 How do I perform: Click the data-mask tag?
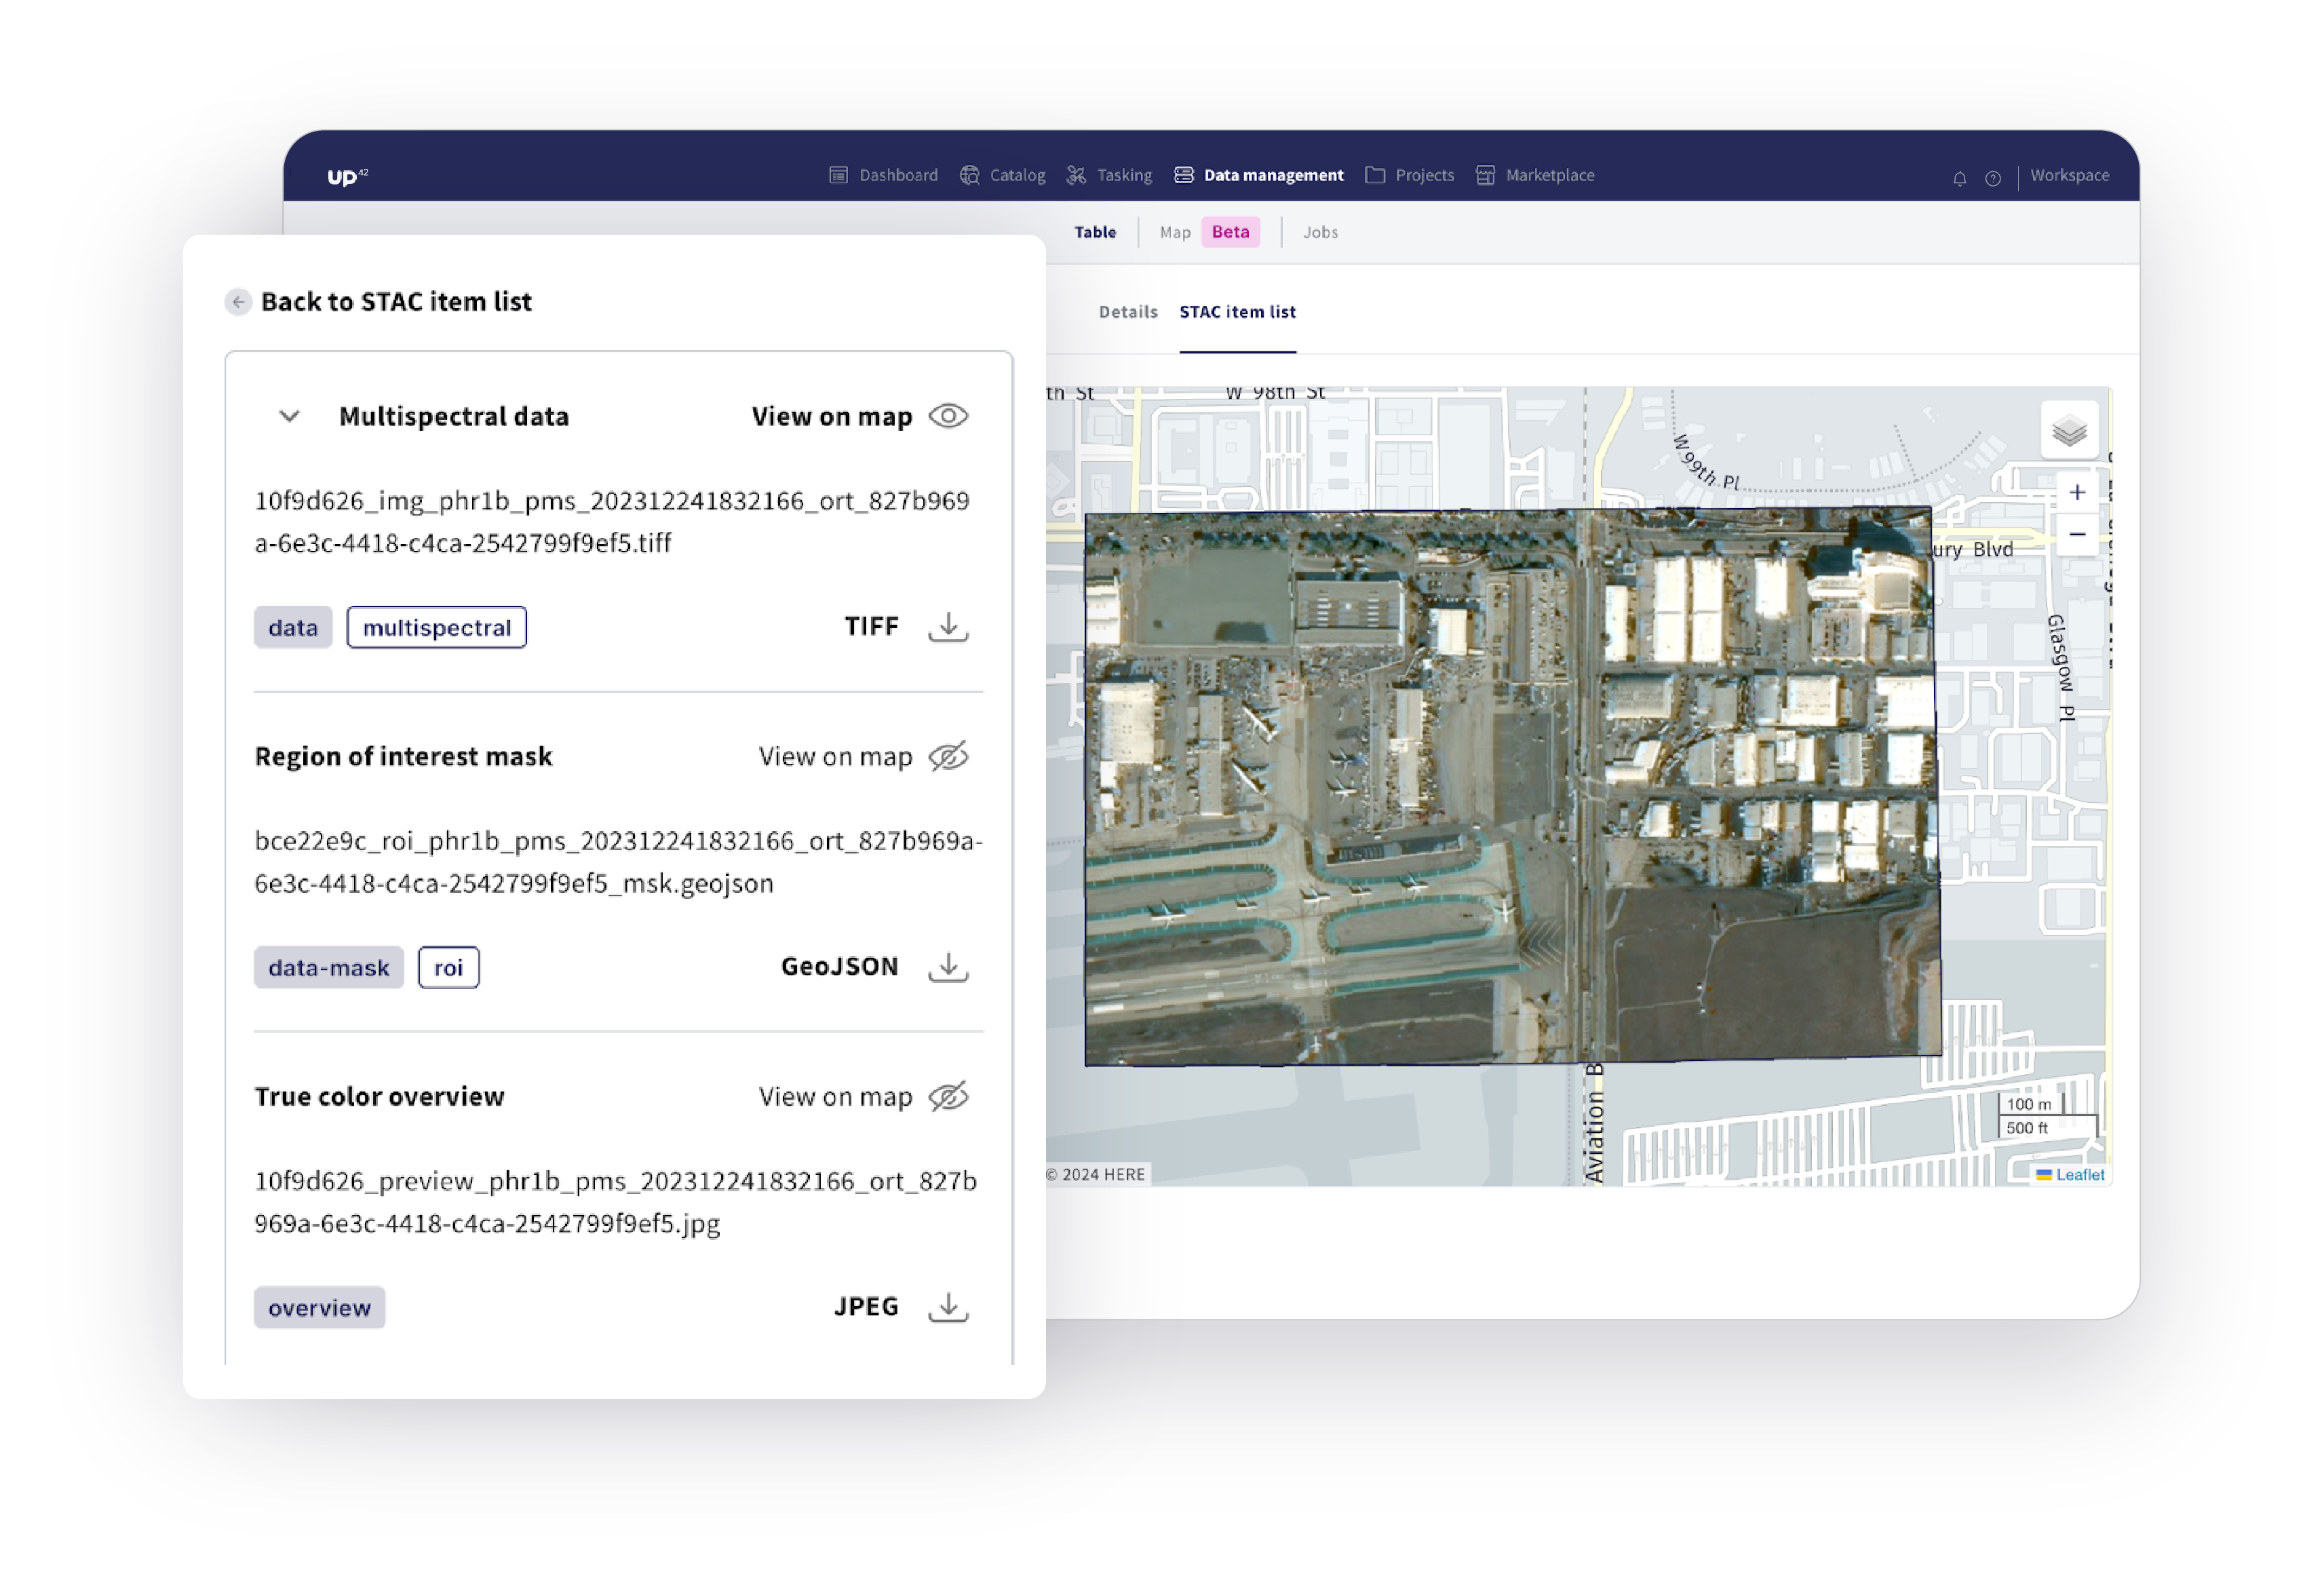(329, 968)
